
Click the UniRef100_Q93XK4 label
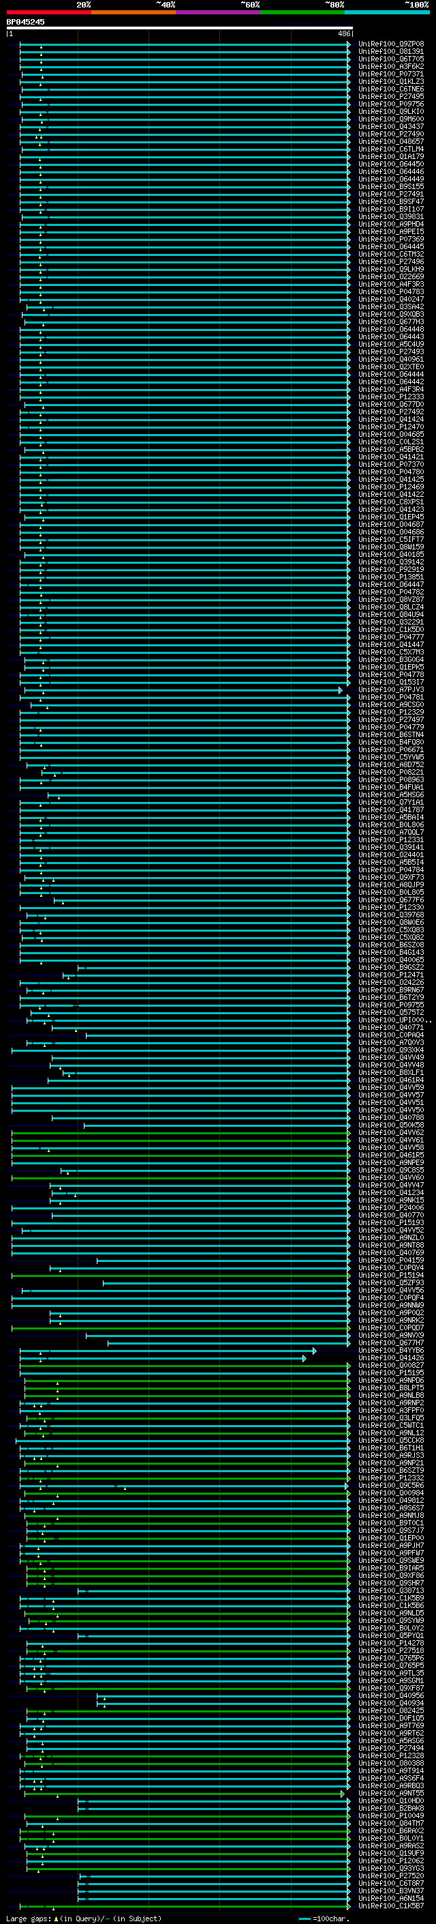(x=390, y=1050)
